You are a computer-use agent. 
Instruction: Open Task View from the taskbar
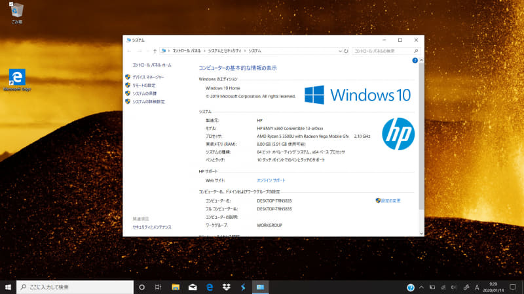pyautogui.click(x=159, y=287)
